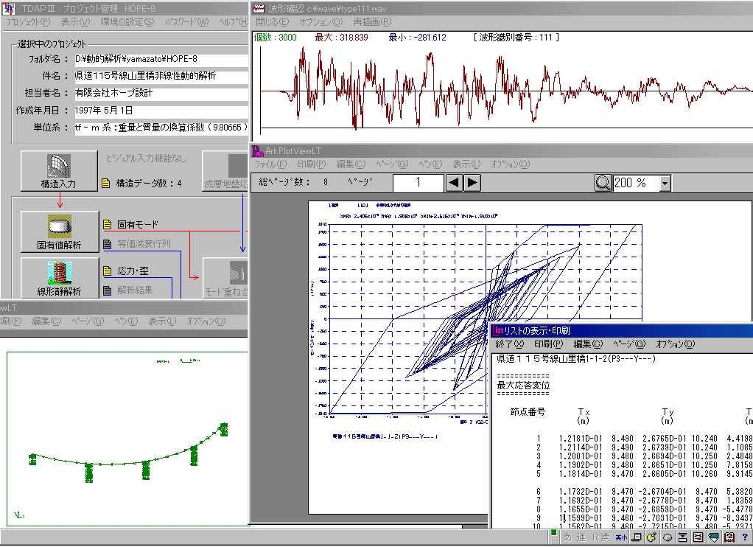Screen dimensions: 753x547
Task: Click the IME notepad-computer tray icon
Action: [x=637, y=537]
